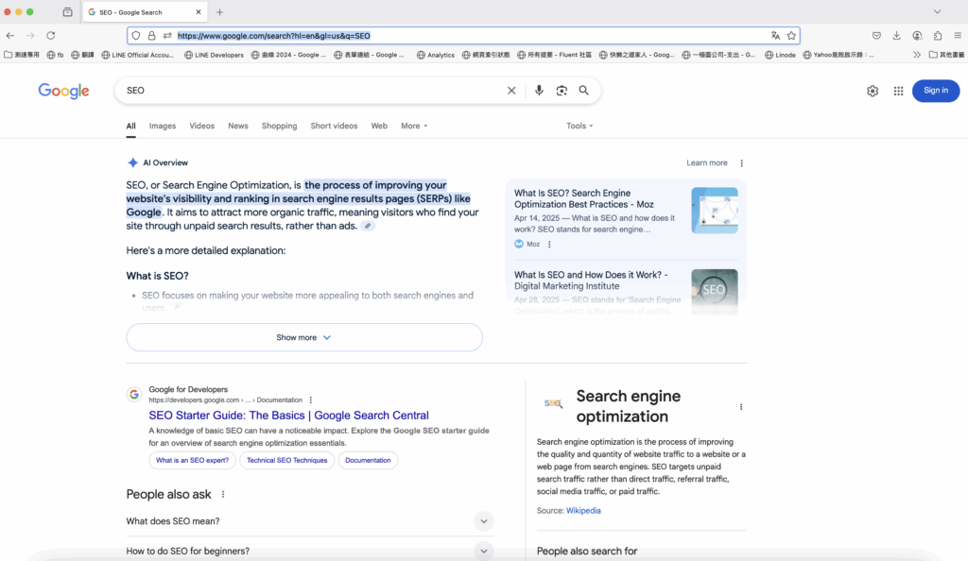Screen dimensions: 968x561
Task: Switch to the Shopping results tab
Action: point(279,126)
